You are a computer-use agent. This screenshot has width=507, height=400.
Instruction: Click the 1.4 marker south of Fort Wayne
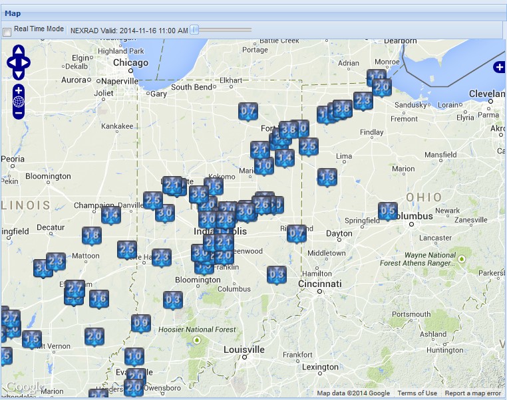click(x=285, y=158)
